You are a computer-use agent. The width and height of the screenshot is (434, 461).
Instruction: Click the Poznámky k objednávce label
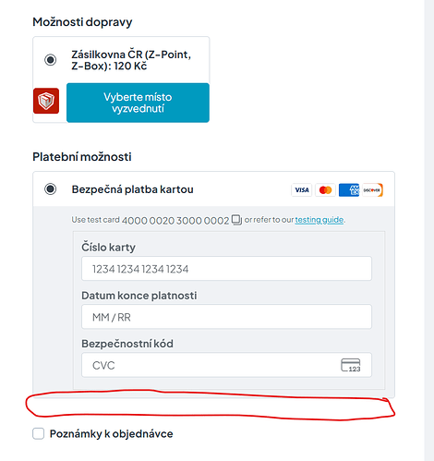point(112,433)
